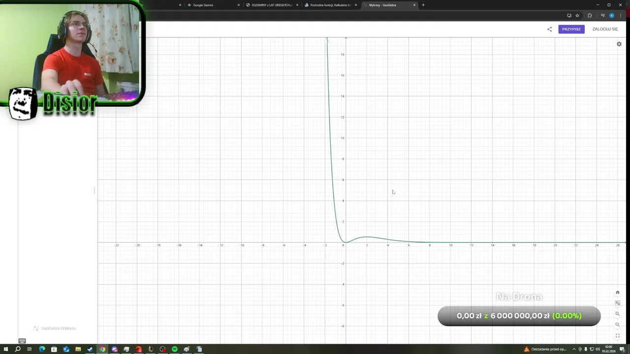Launch Microsoft Edge from taskbar
Image resolution: width=630 pixels, height=354 pixels.
point(42,349)
